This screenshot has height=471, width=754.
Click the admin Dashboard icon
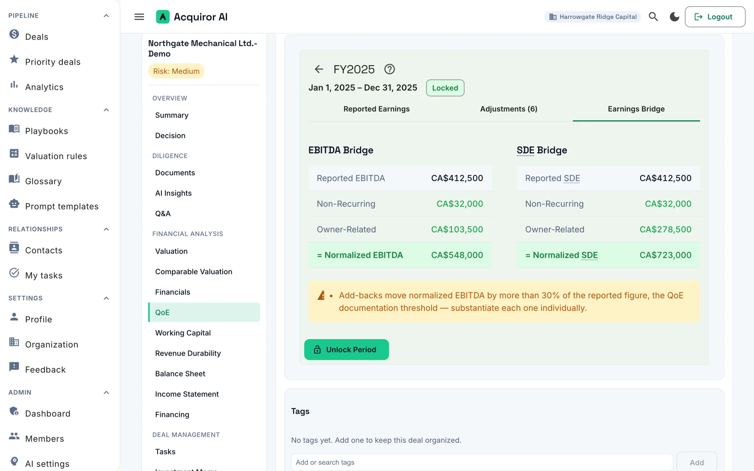(x=14, y=411)
